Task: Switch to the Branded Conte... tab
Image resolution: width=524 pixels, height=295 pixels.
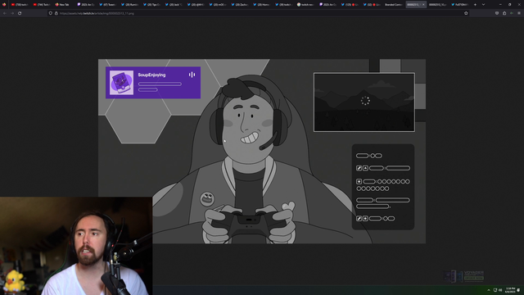Action: [394, 5]
